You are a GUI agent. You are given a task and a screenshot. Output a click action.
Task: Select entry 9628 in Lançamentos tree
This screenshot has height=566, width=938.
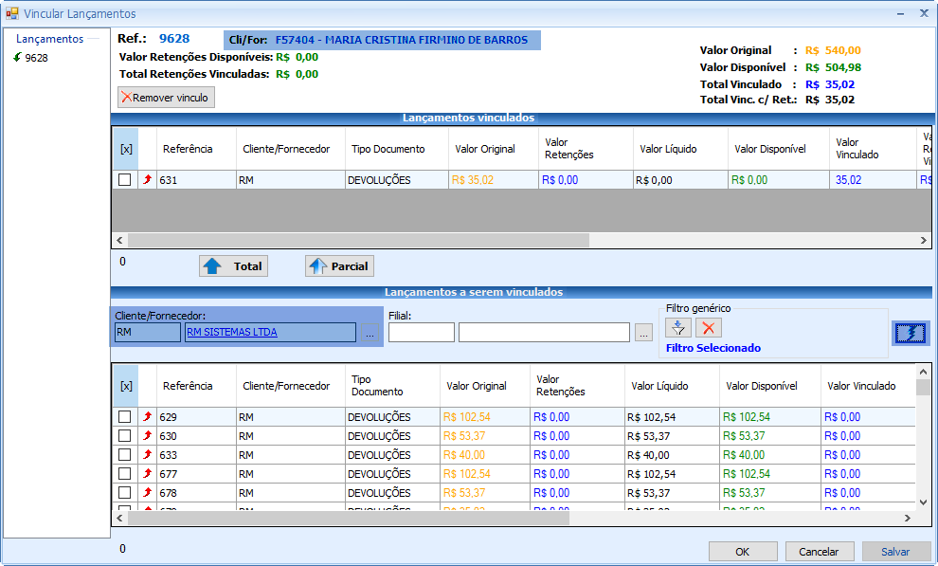37,58
